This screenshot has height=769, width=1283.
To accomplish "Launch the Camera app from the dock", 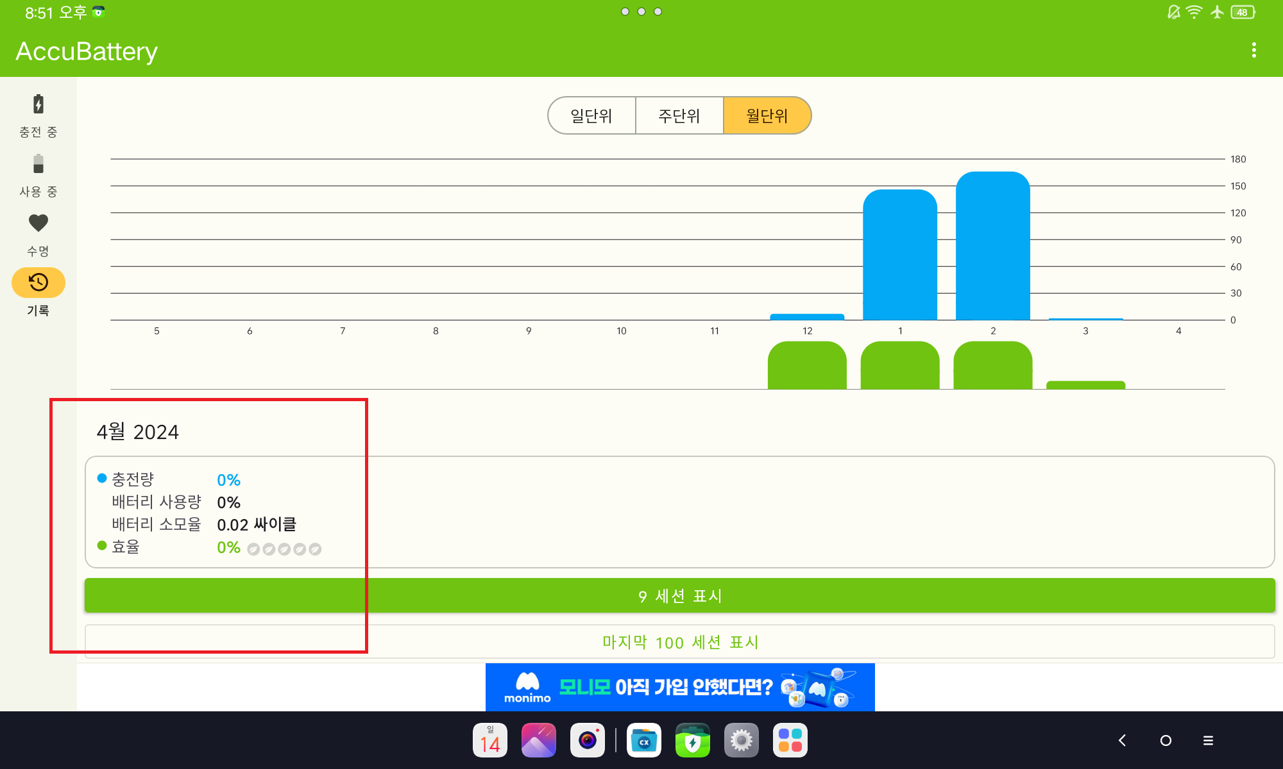I will [x=588, y=741].
